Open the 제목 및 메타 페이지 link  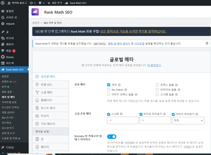[x=119, y=44]
